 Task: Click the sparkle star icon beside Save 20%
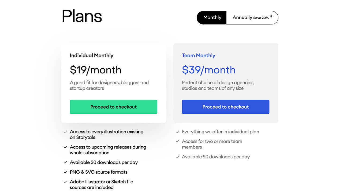(271, 16)
